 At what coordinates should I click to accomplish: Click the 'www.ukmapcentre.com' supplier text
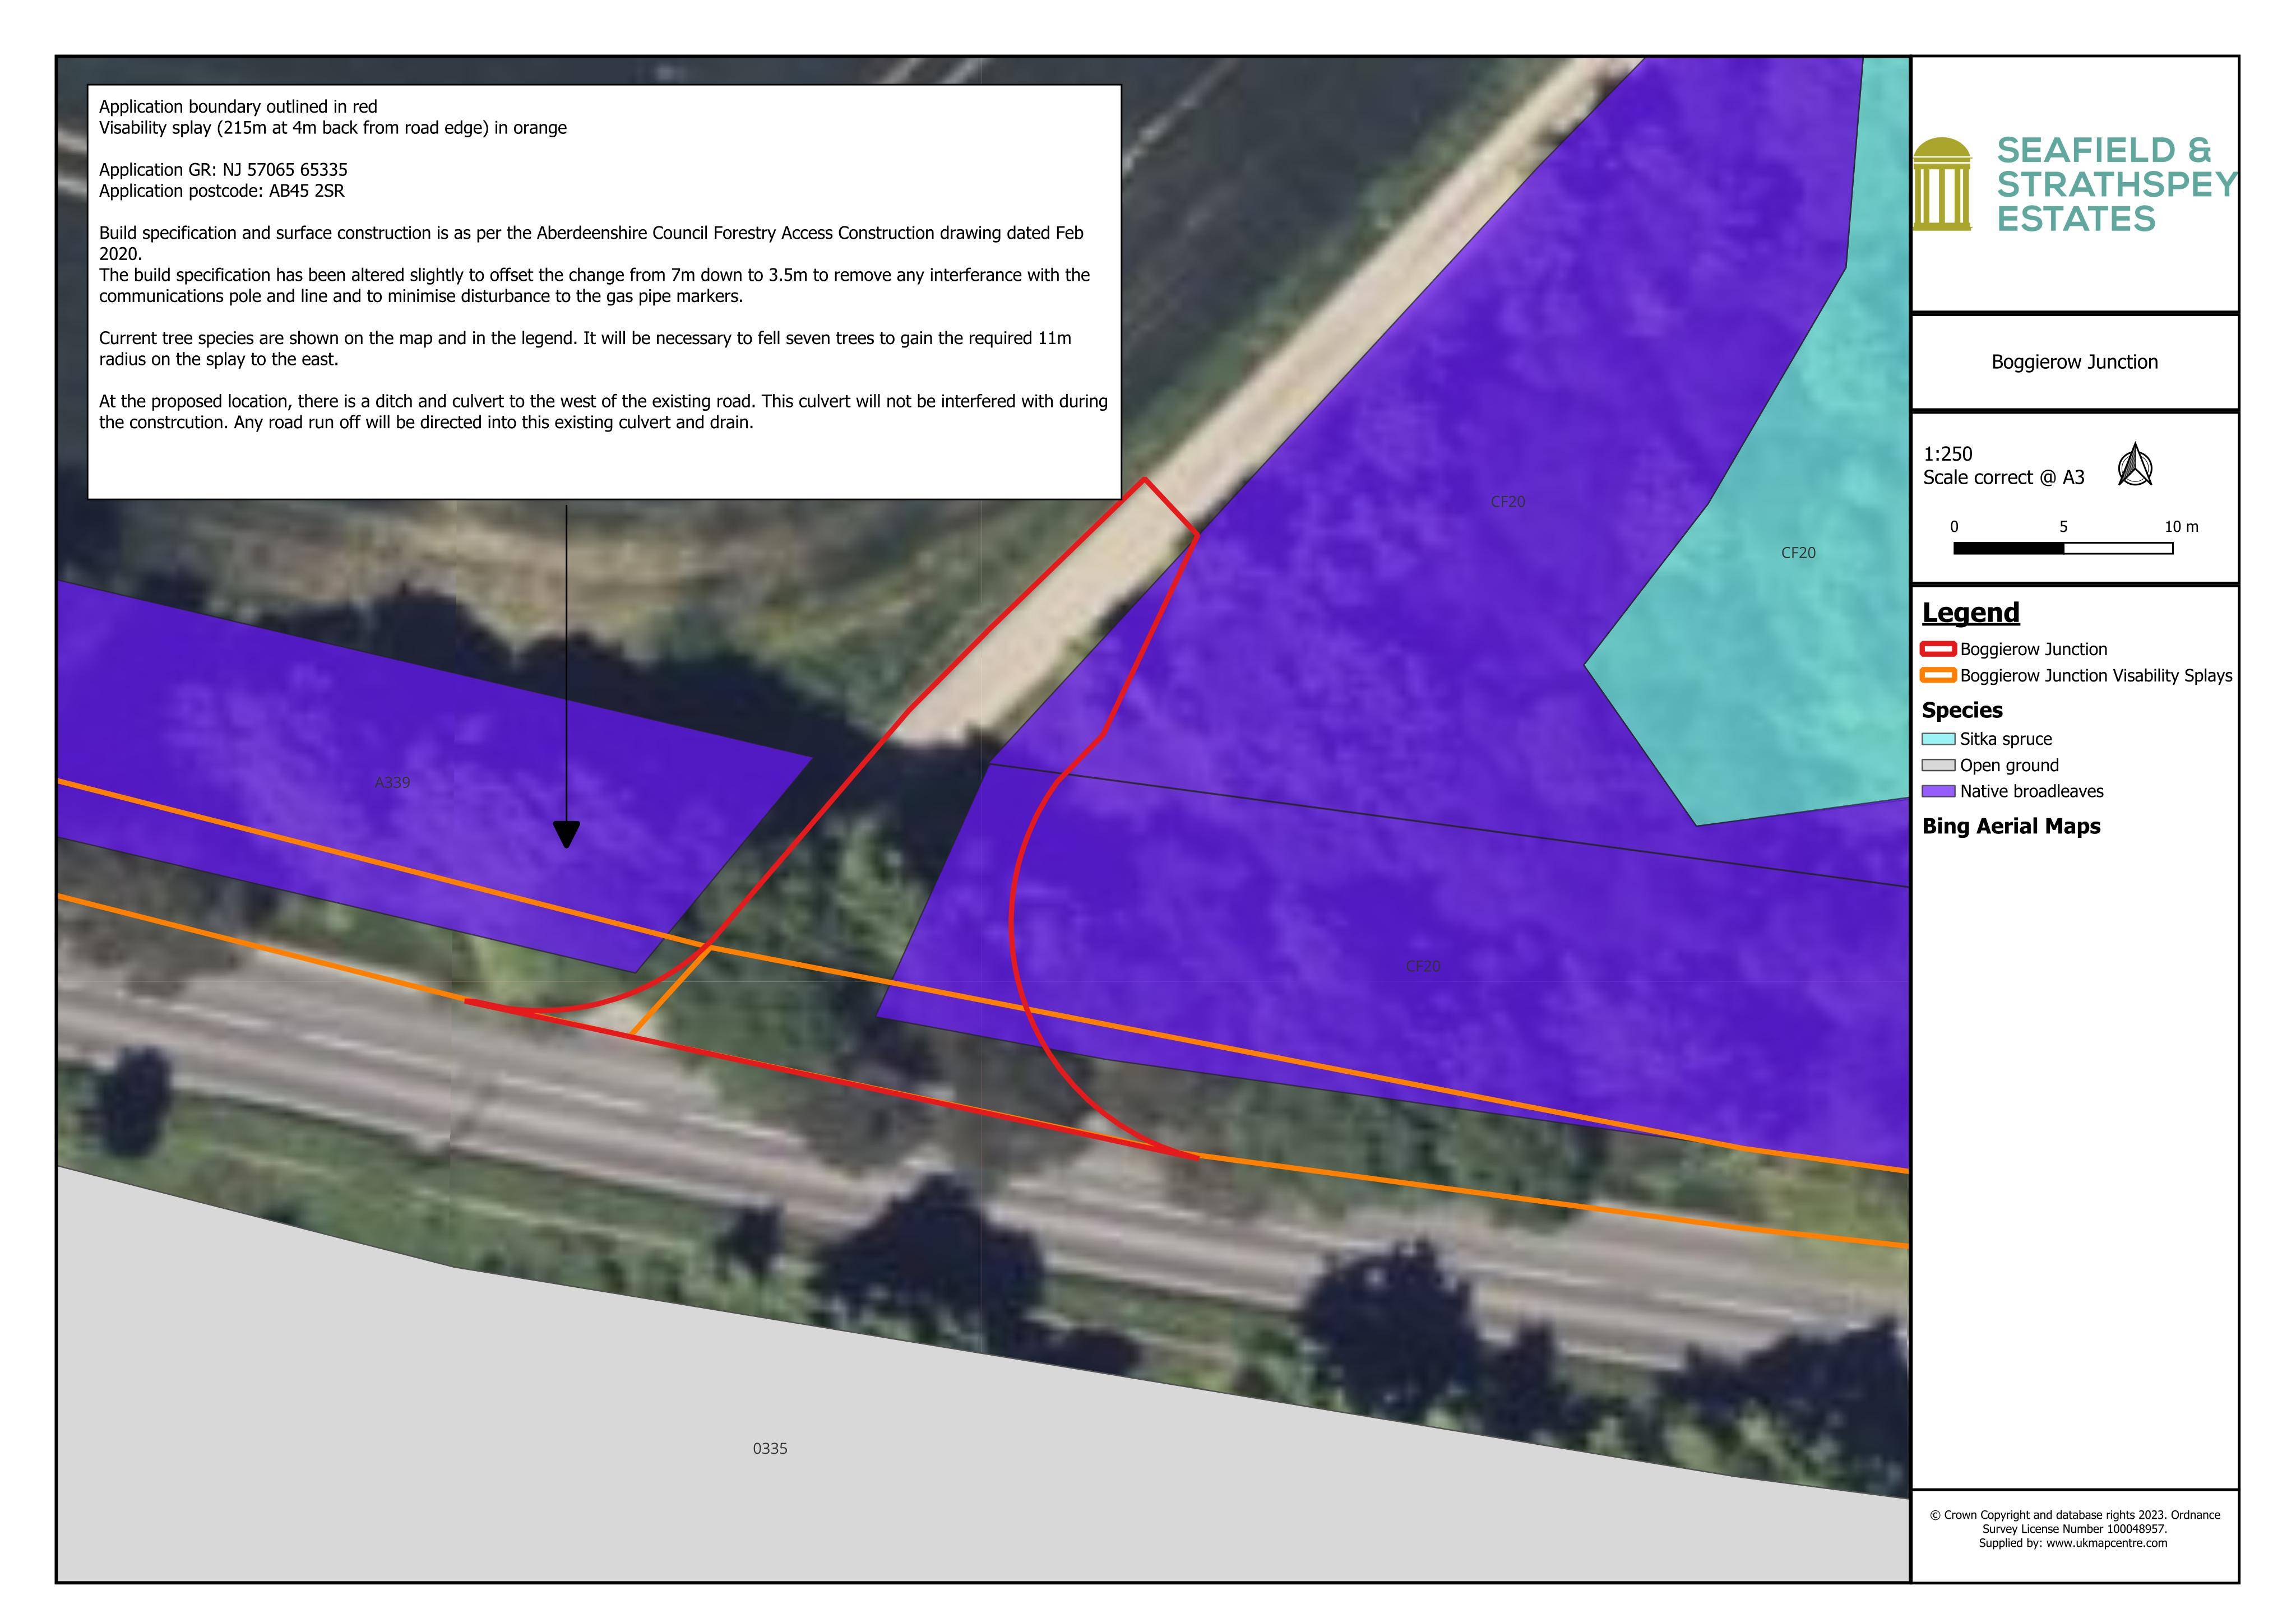(x=2106, y=1543)
